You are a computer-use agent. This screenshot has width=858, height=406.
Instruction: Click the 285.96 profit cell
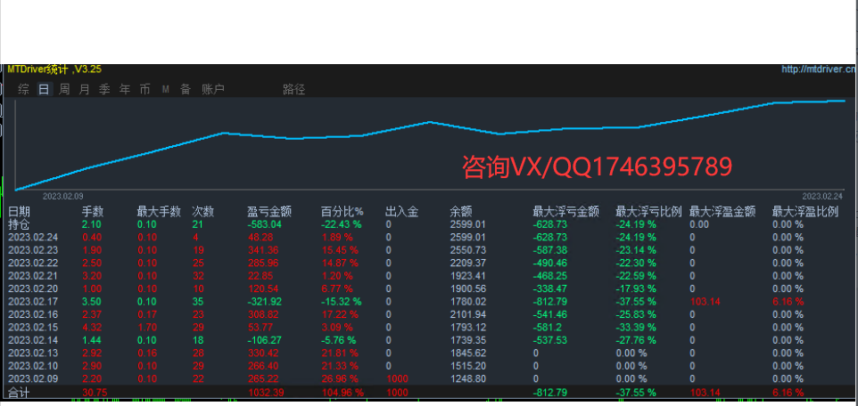point(262,263)
